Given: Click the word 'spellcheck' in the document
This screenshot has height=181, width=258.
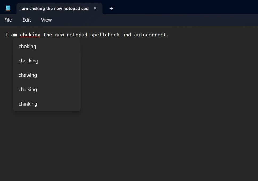Looking at the screenshot, I should click(105, 35).
